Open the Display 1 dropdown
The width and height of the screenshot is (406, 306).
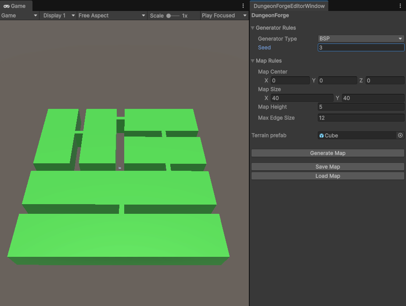click(58, 15)
